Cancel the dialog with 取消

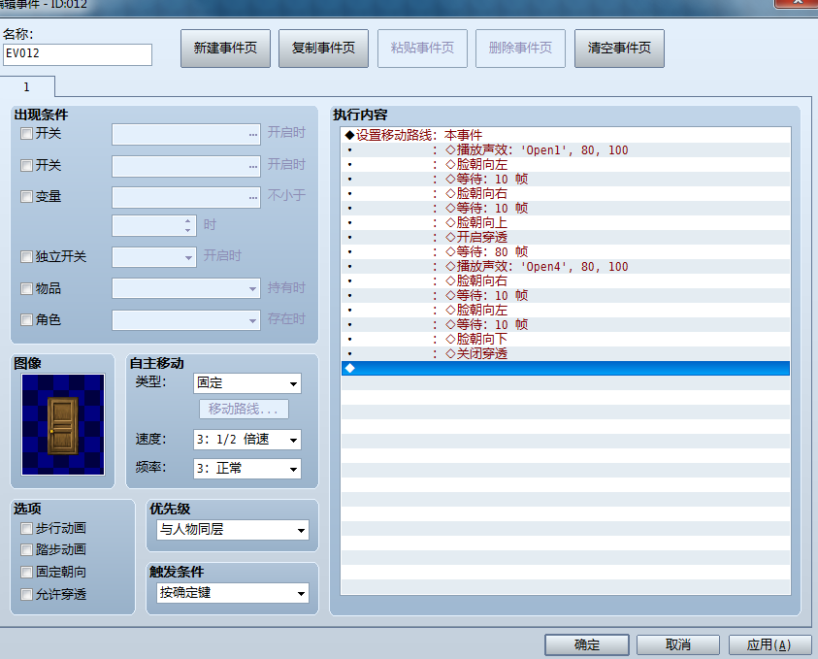[678, 644]
